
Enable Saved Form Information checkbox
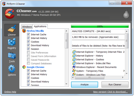click(x=28, y=56)
